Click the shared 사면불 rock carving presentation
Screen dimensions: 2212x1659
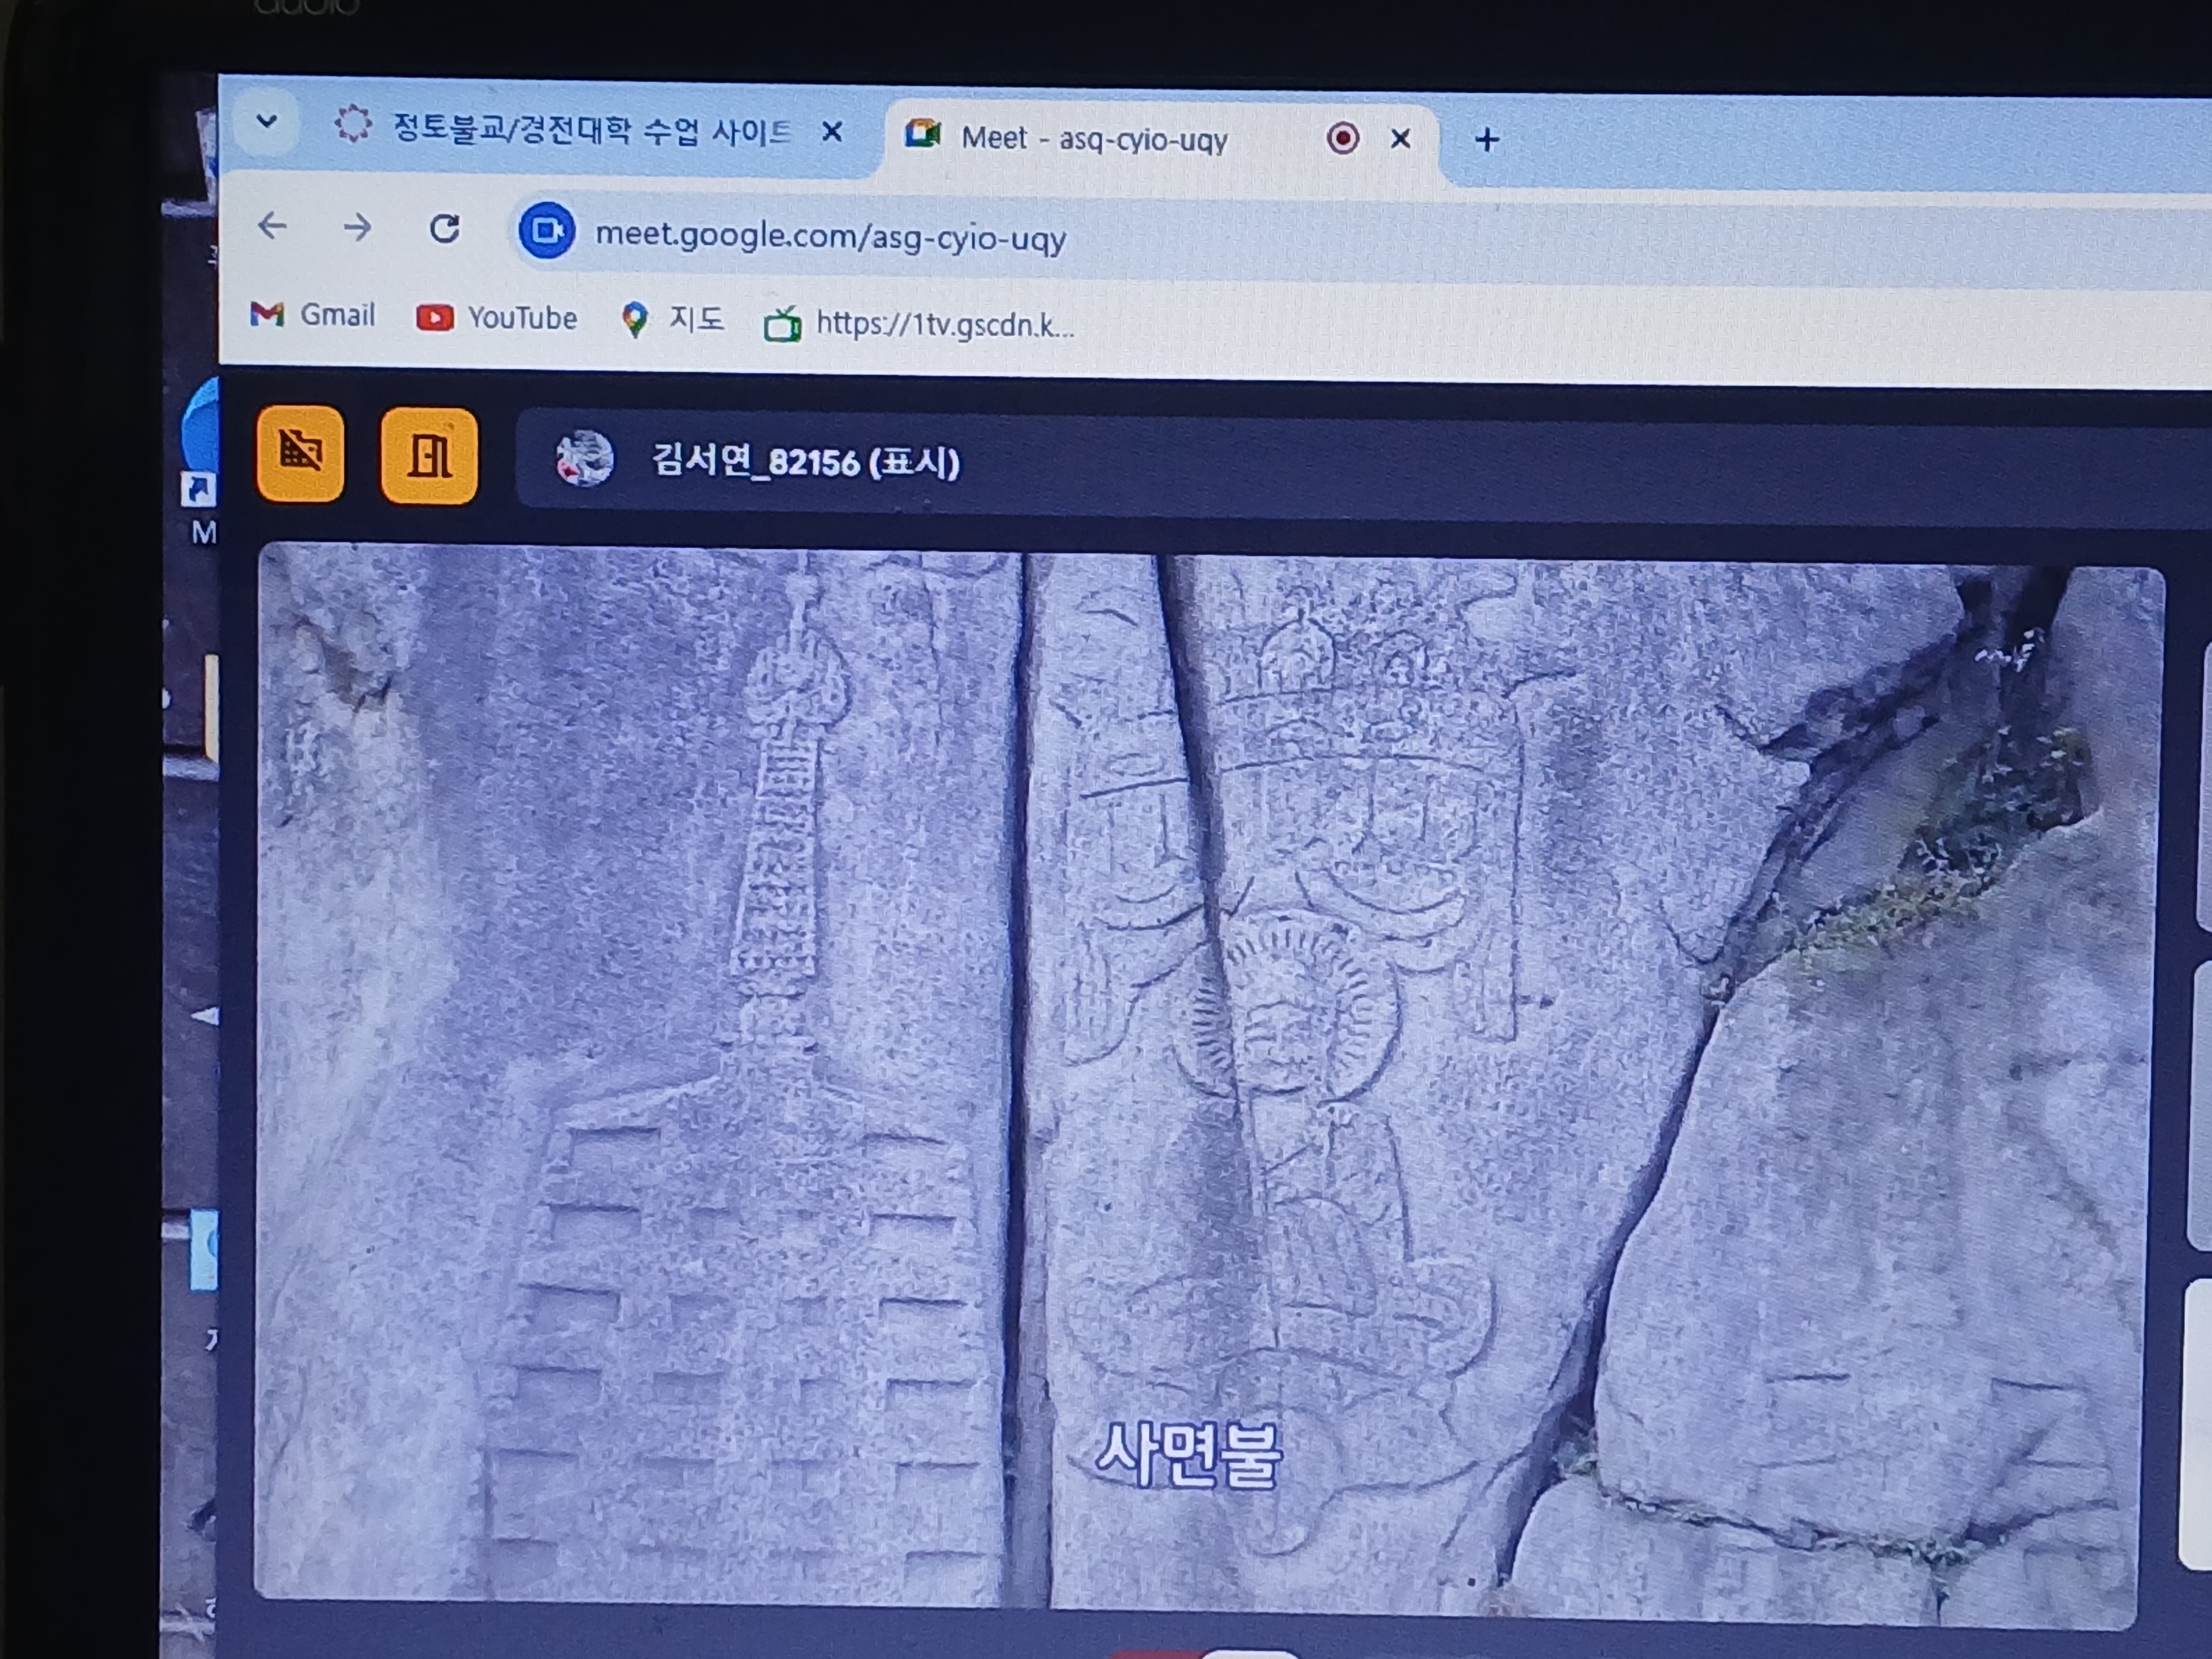click(1200, 1080)
